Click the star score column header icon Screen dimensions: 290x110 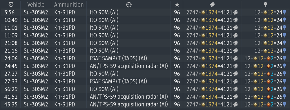[x=177, y=5]
